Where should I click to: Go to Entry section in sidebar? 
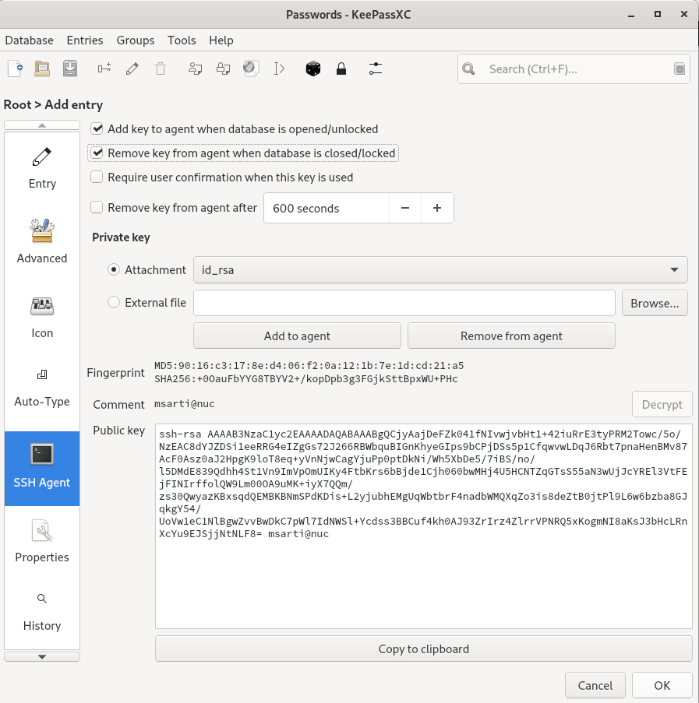pyautogui.click(x=42, y=169)
